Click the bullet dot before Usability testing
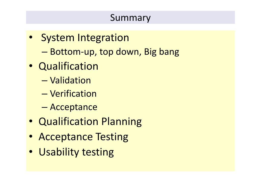This screenshot has width=261, height=195. [31, 152]
